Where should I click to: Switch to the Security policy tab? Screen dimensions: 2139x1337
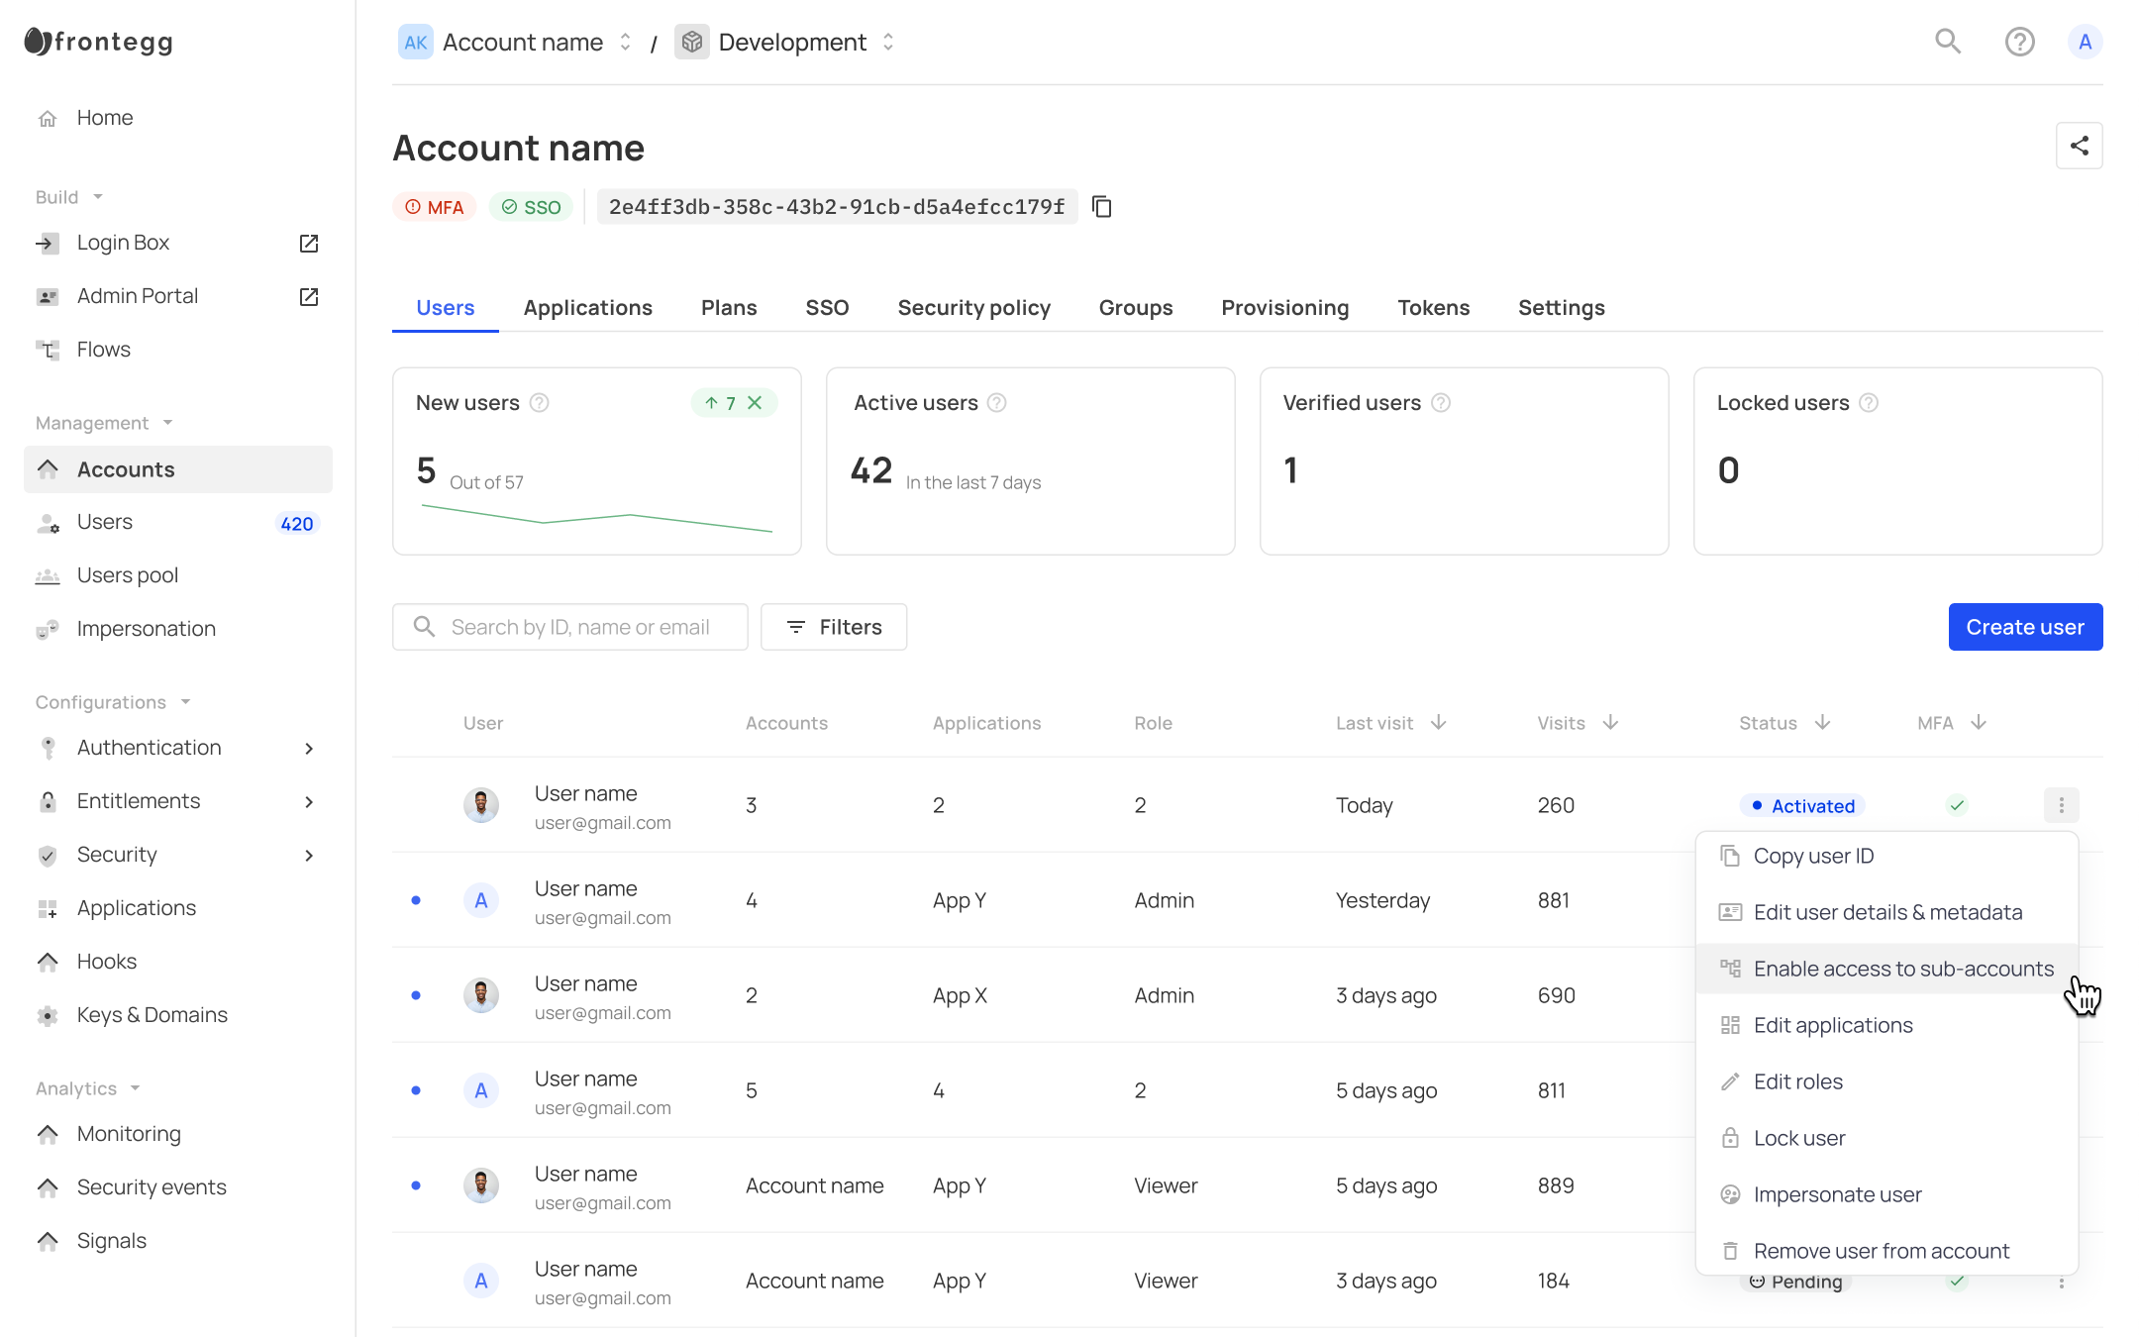973,308
